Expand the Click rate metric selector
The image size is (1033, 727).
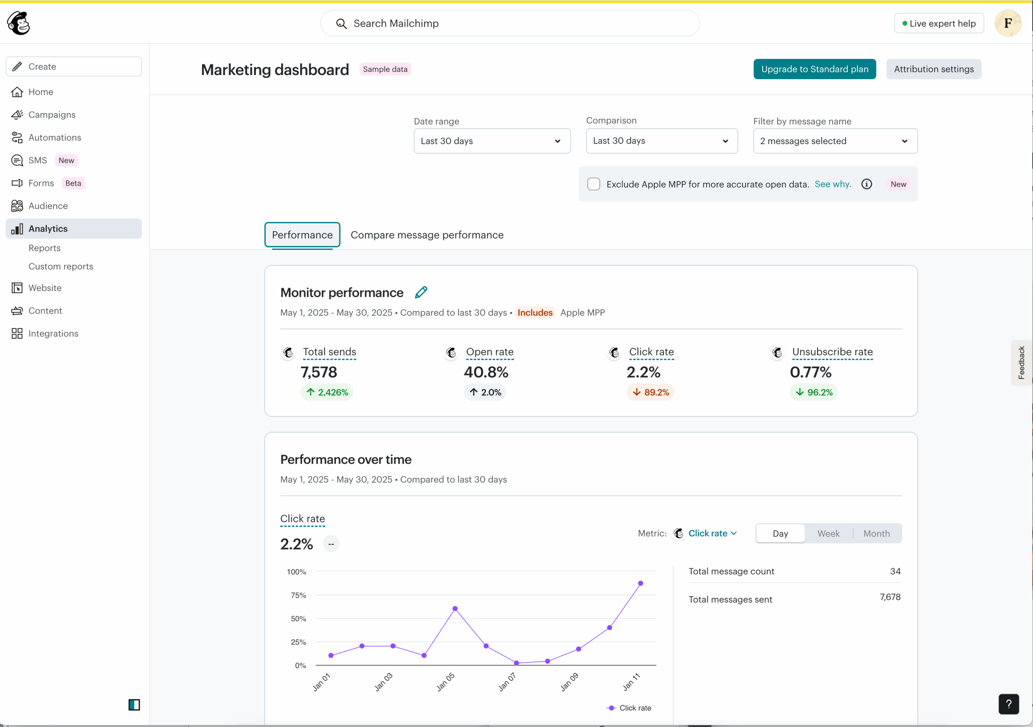pyautogui.click(x=712, y=533)
